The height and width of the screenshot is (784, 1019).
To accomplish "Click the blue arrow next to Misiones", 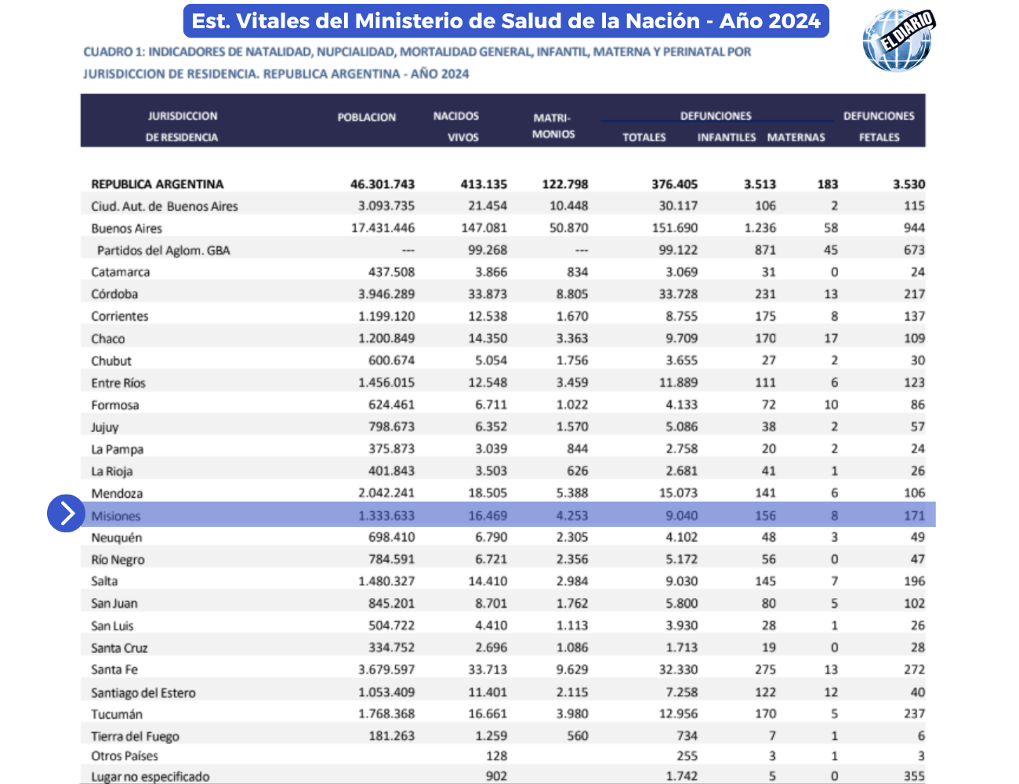I will coord(67,514).
